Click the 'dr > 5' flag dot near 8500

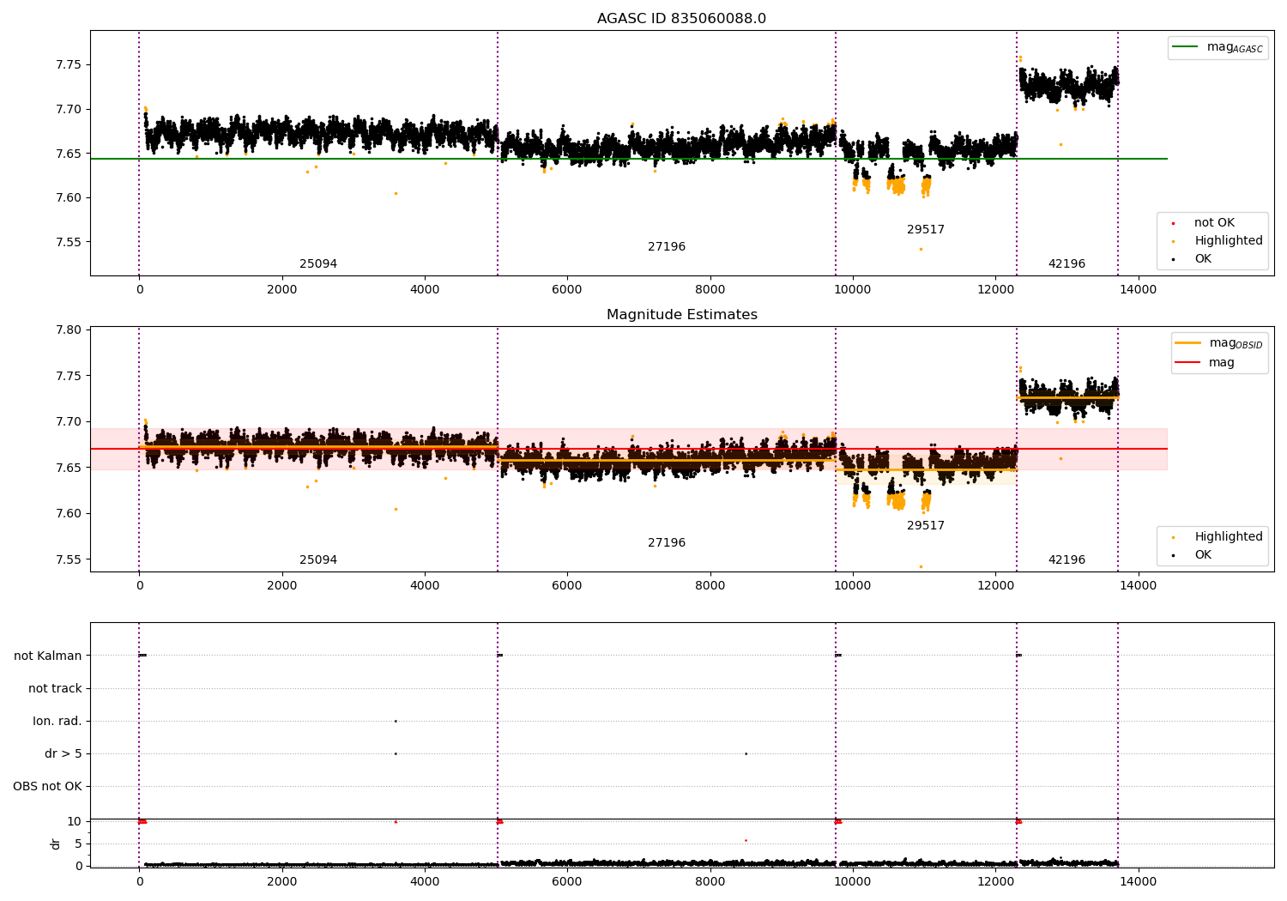coord(746,754)
